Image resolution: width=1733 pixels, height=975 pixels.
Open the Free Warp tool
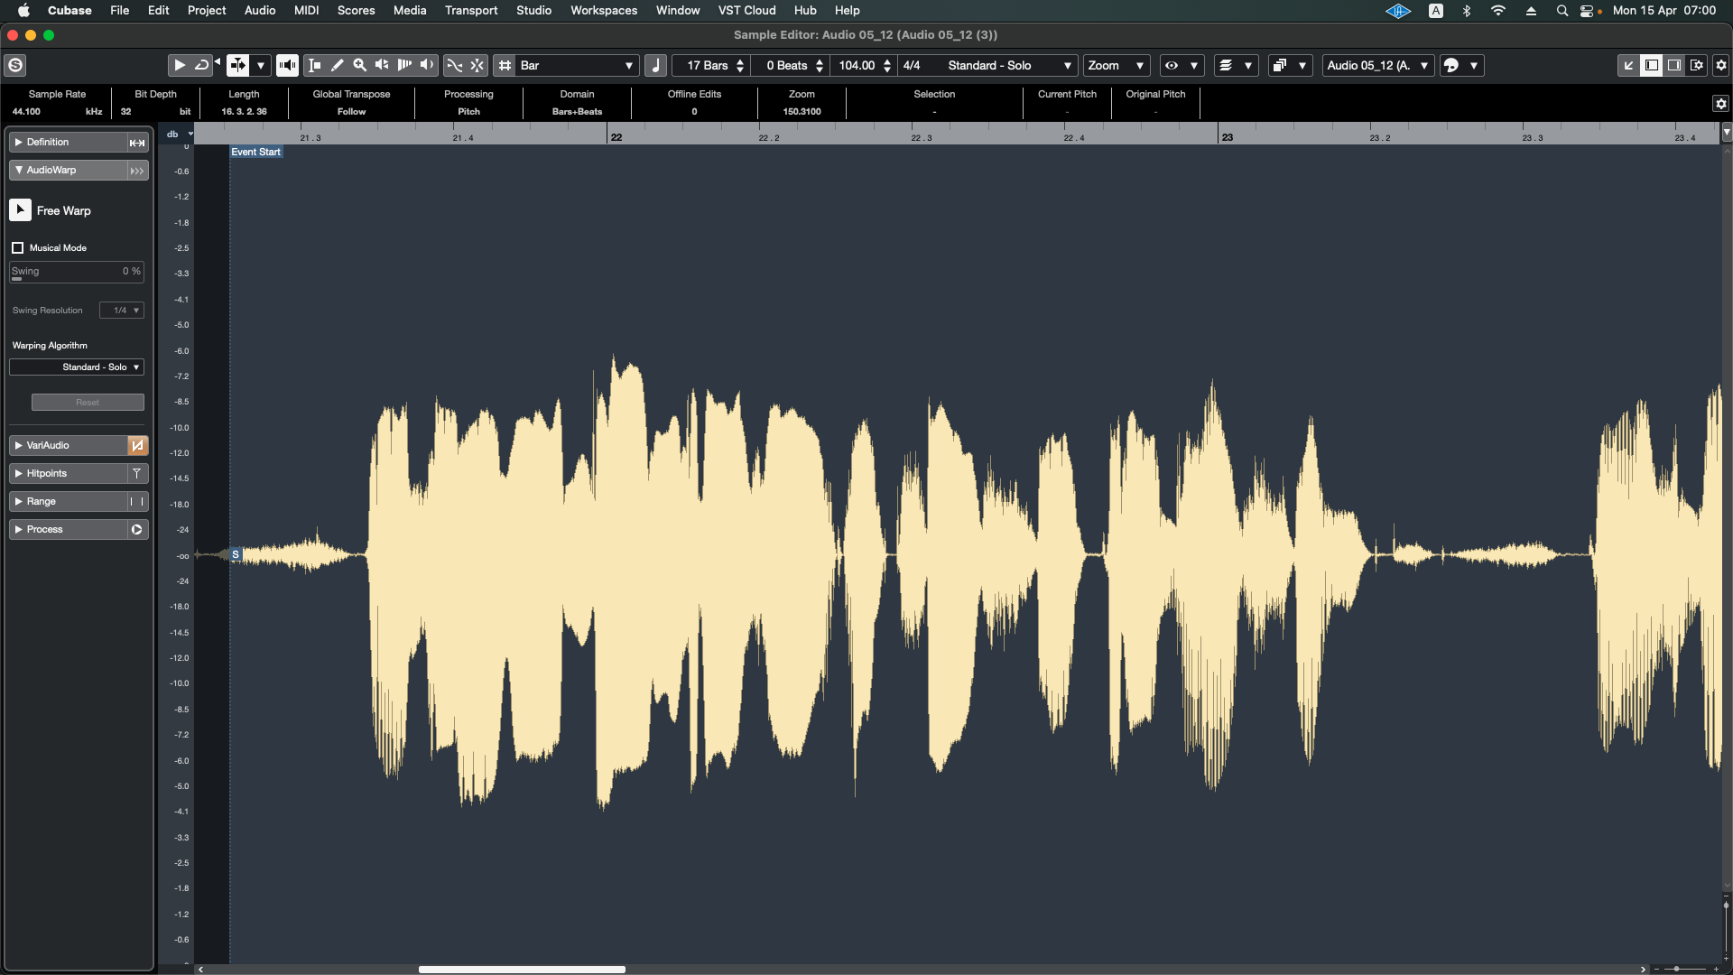(x=20, y=210)
